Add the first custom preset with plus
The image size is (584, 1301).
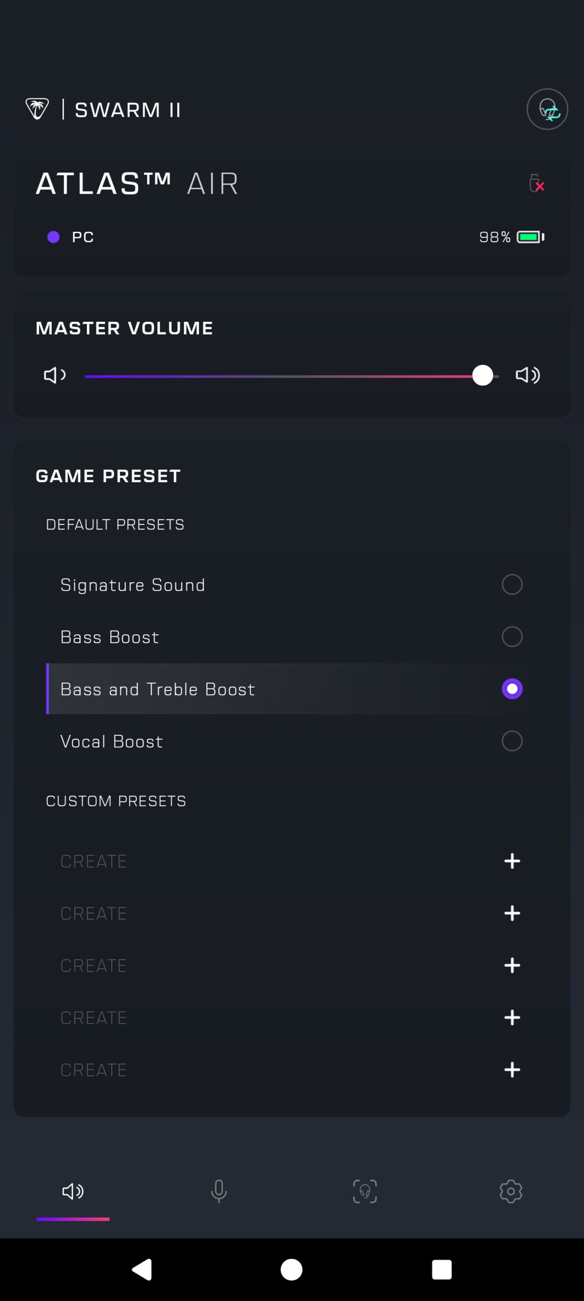[x=512, y=861]
